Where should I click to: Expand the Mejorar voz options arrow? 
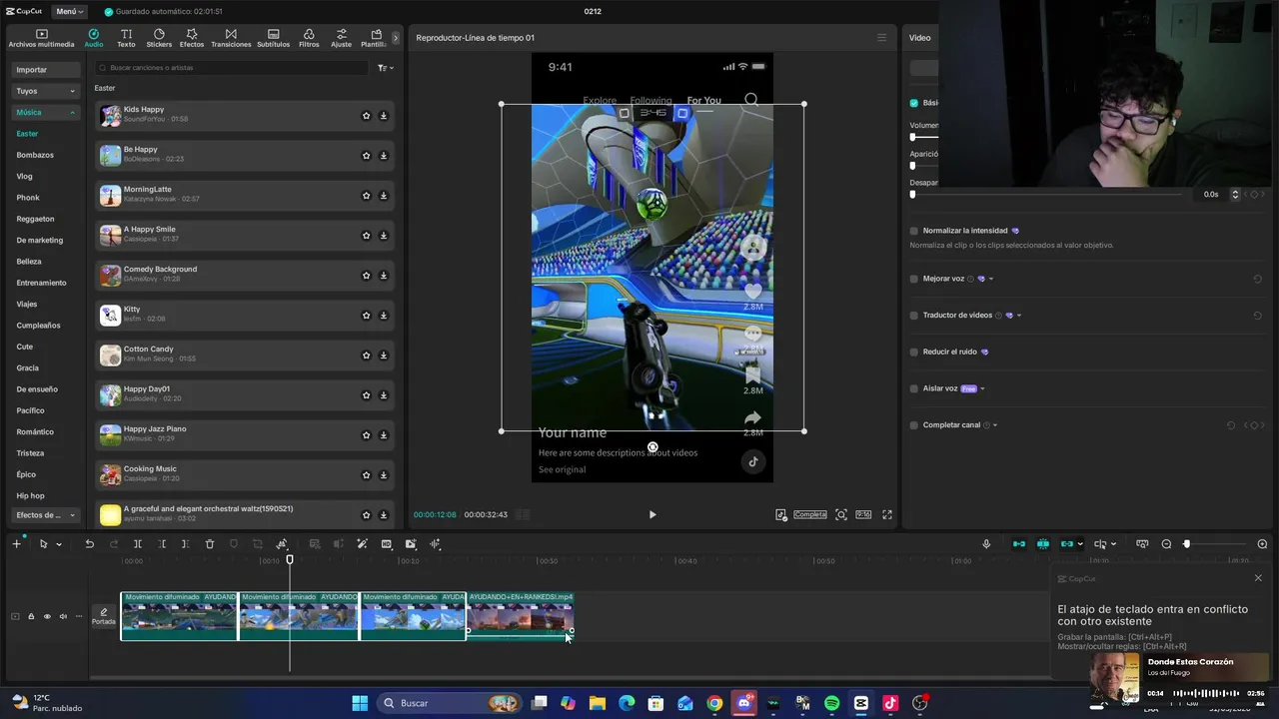(990, 279)
